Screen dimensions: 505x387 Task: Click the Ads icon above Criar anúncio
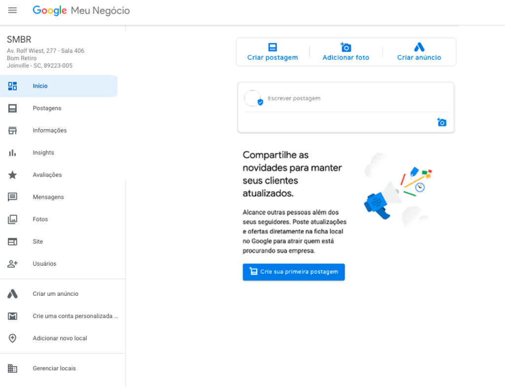(419, 47)
